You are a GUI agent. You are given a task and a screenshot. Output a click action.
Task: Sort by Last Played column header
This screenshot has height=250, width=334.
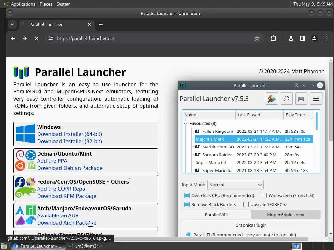(x=260, y=115)
